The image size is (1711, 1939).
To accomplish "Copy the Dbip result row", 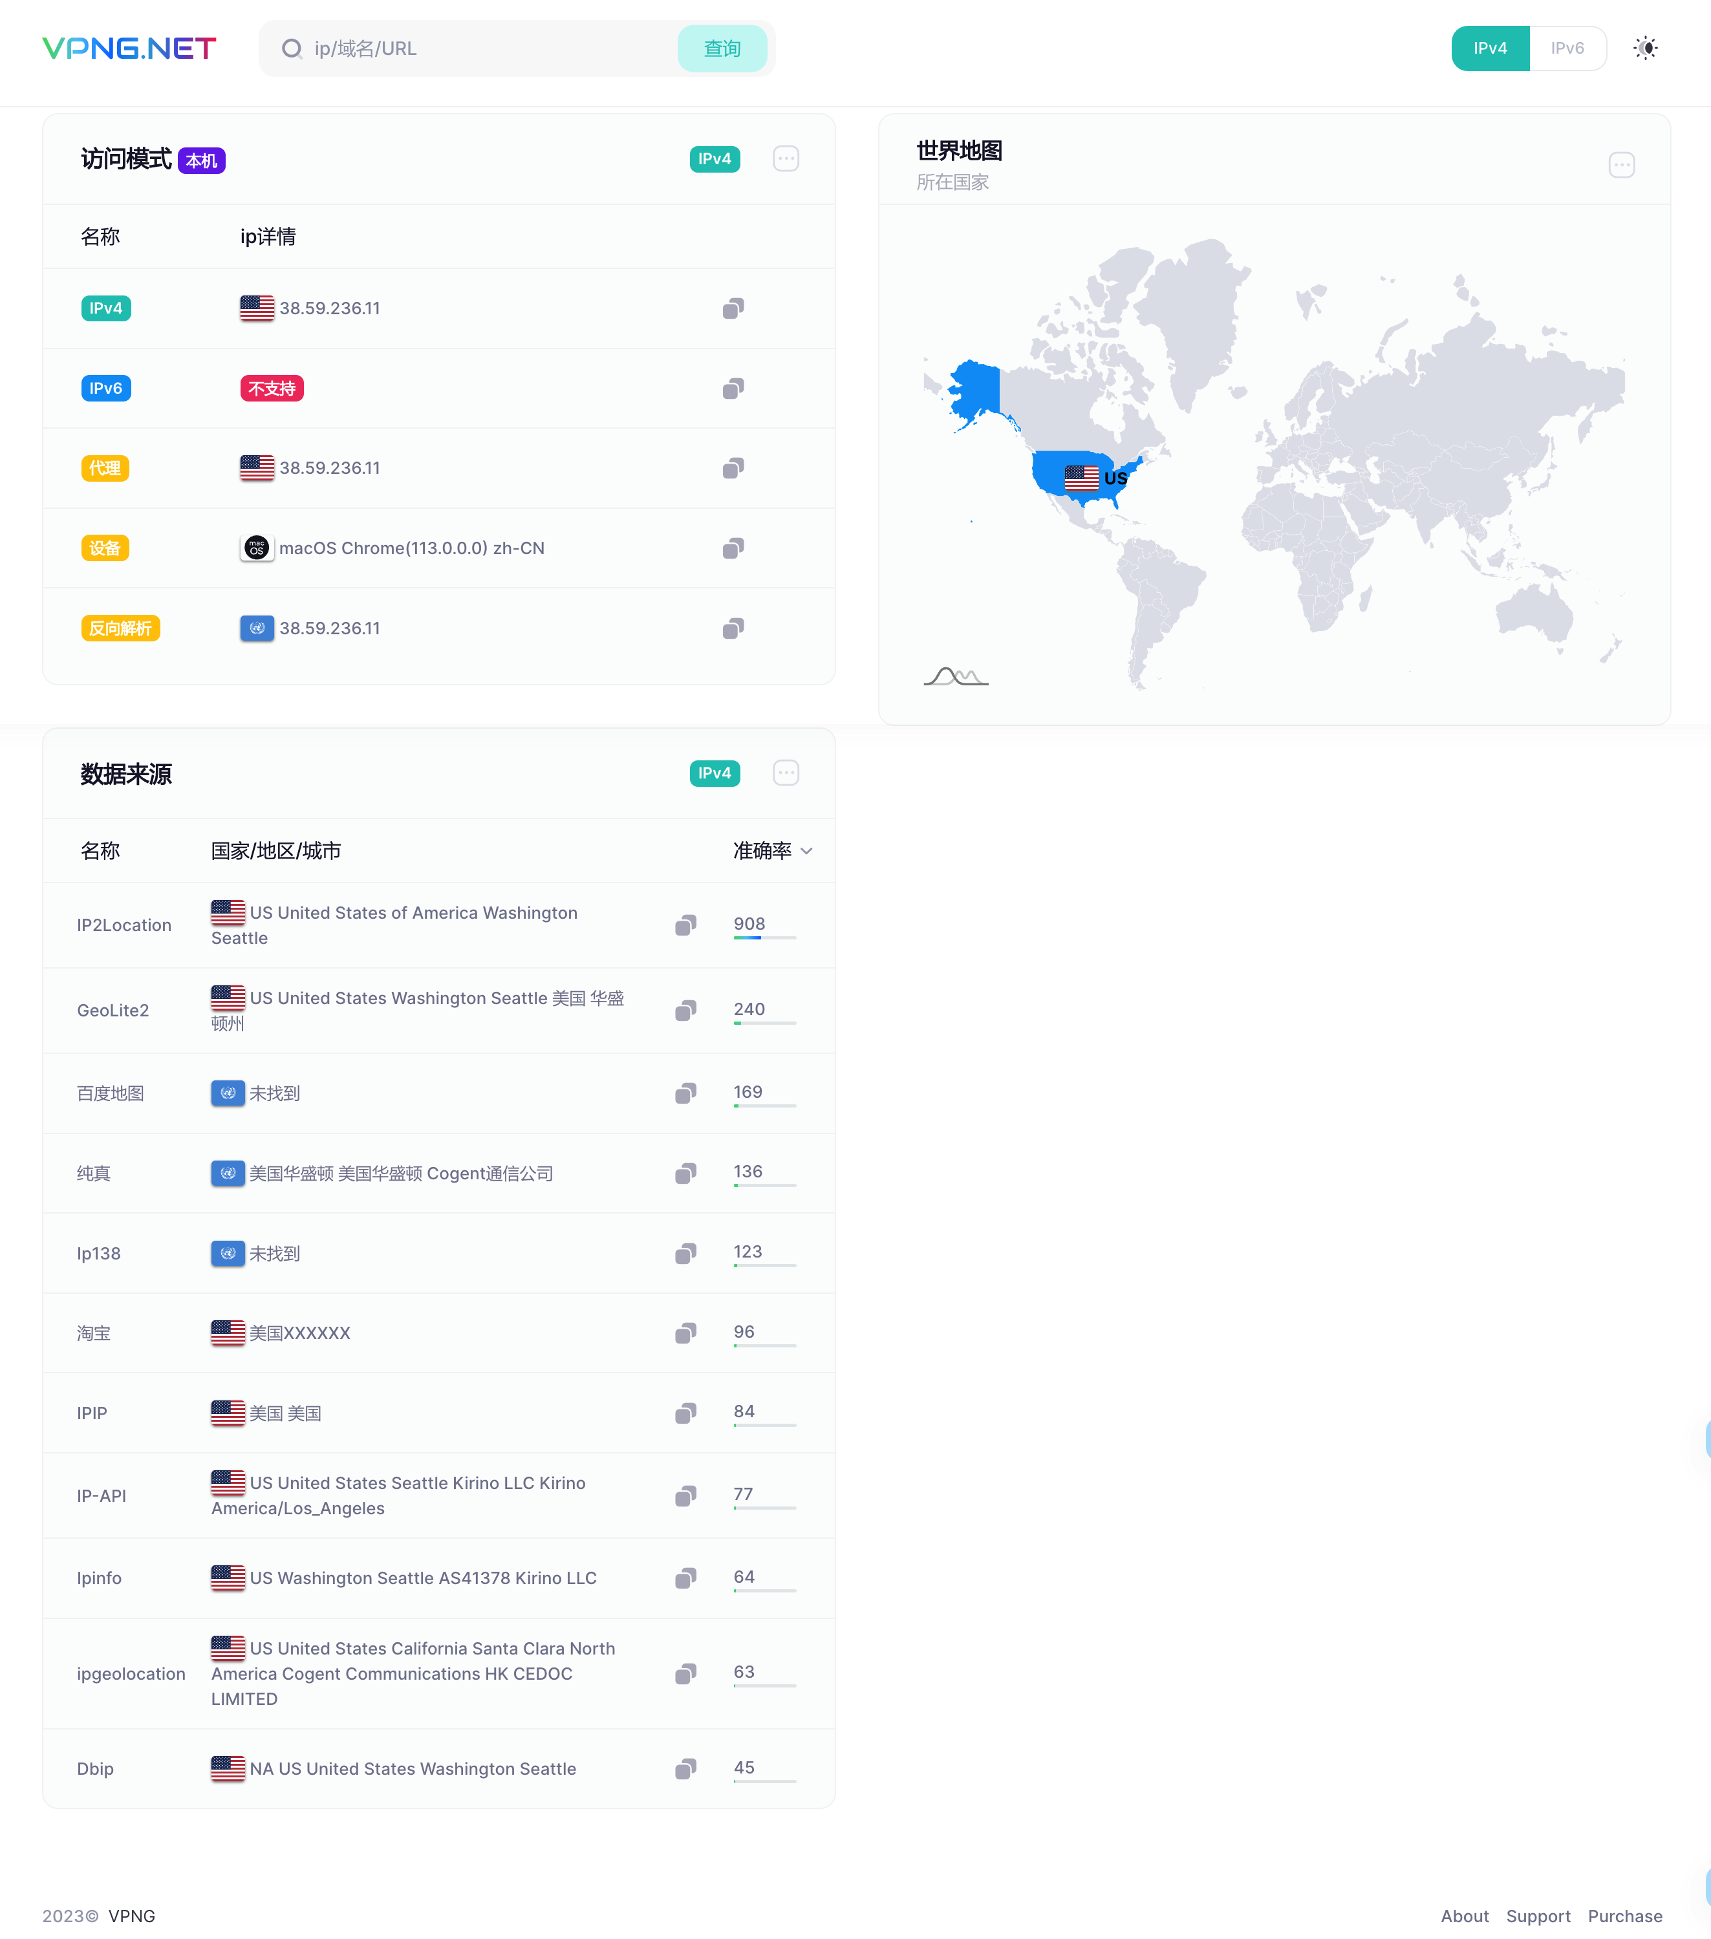I will [x=685, y=1768].
